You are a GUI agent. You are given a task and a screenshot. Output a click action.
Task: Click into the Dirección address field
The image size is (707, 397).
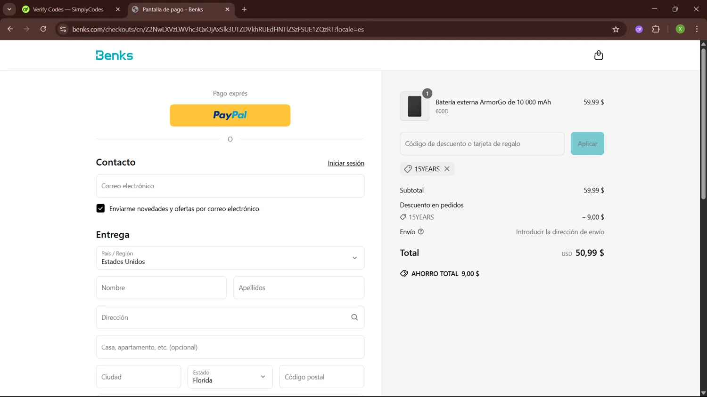(230, 318)
